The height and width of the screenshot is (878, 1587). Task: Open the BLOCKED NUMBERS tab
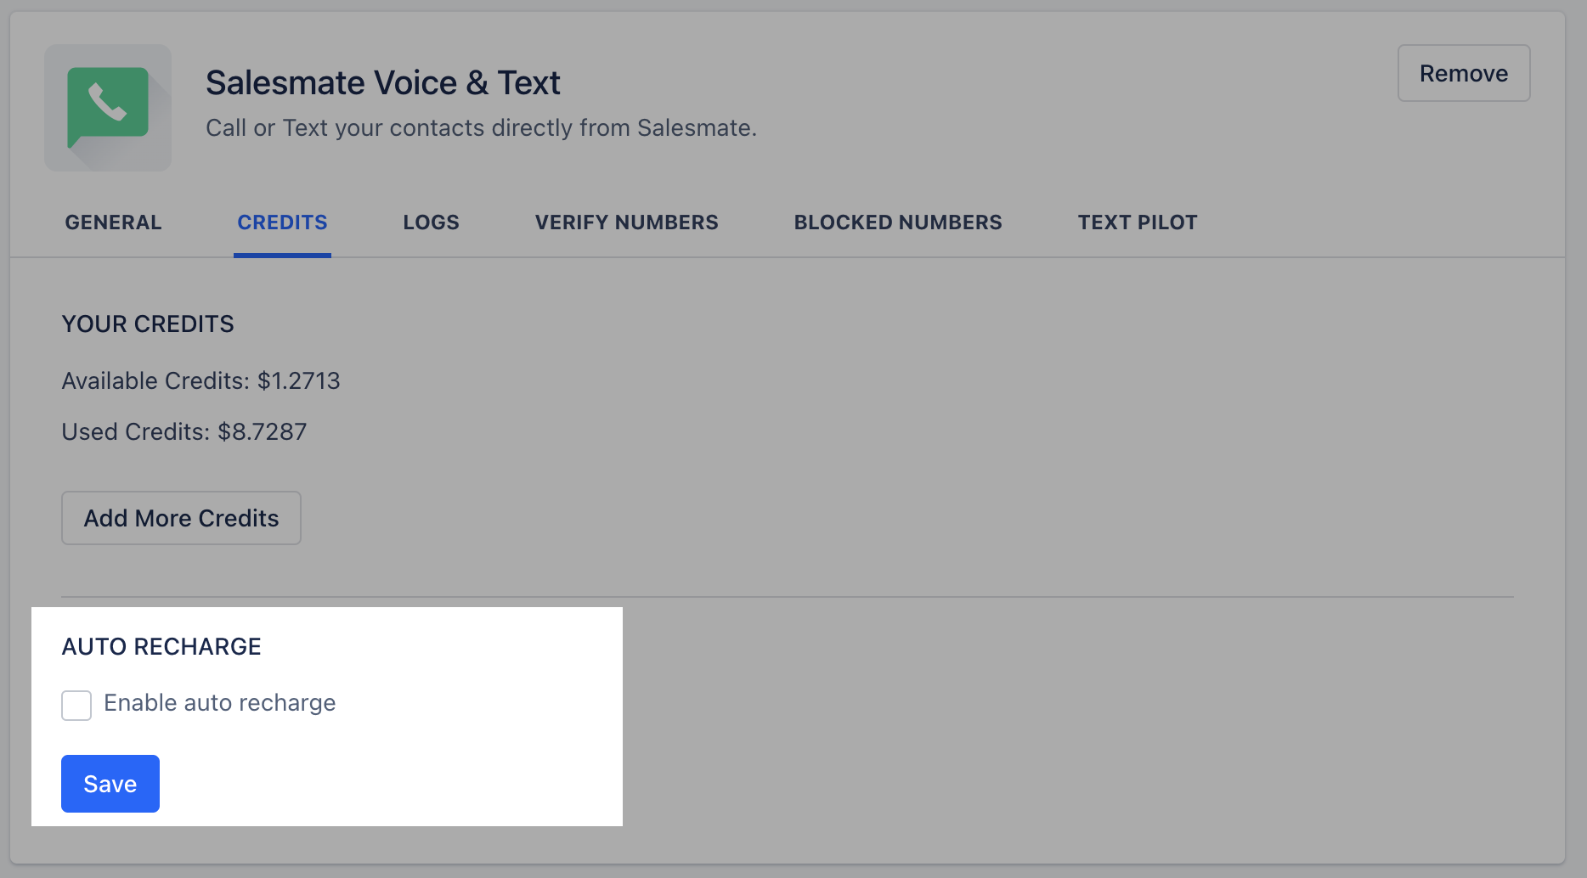[x=898, y=222]
